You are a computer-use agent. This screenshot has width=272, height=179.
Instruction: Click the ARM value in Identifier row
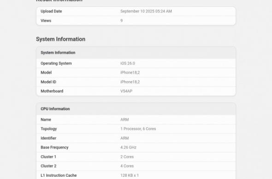coord(124,138)
